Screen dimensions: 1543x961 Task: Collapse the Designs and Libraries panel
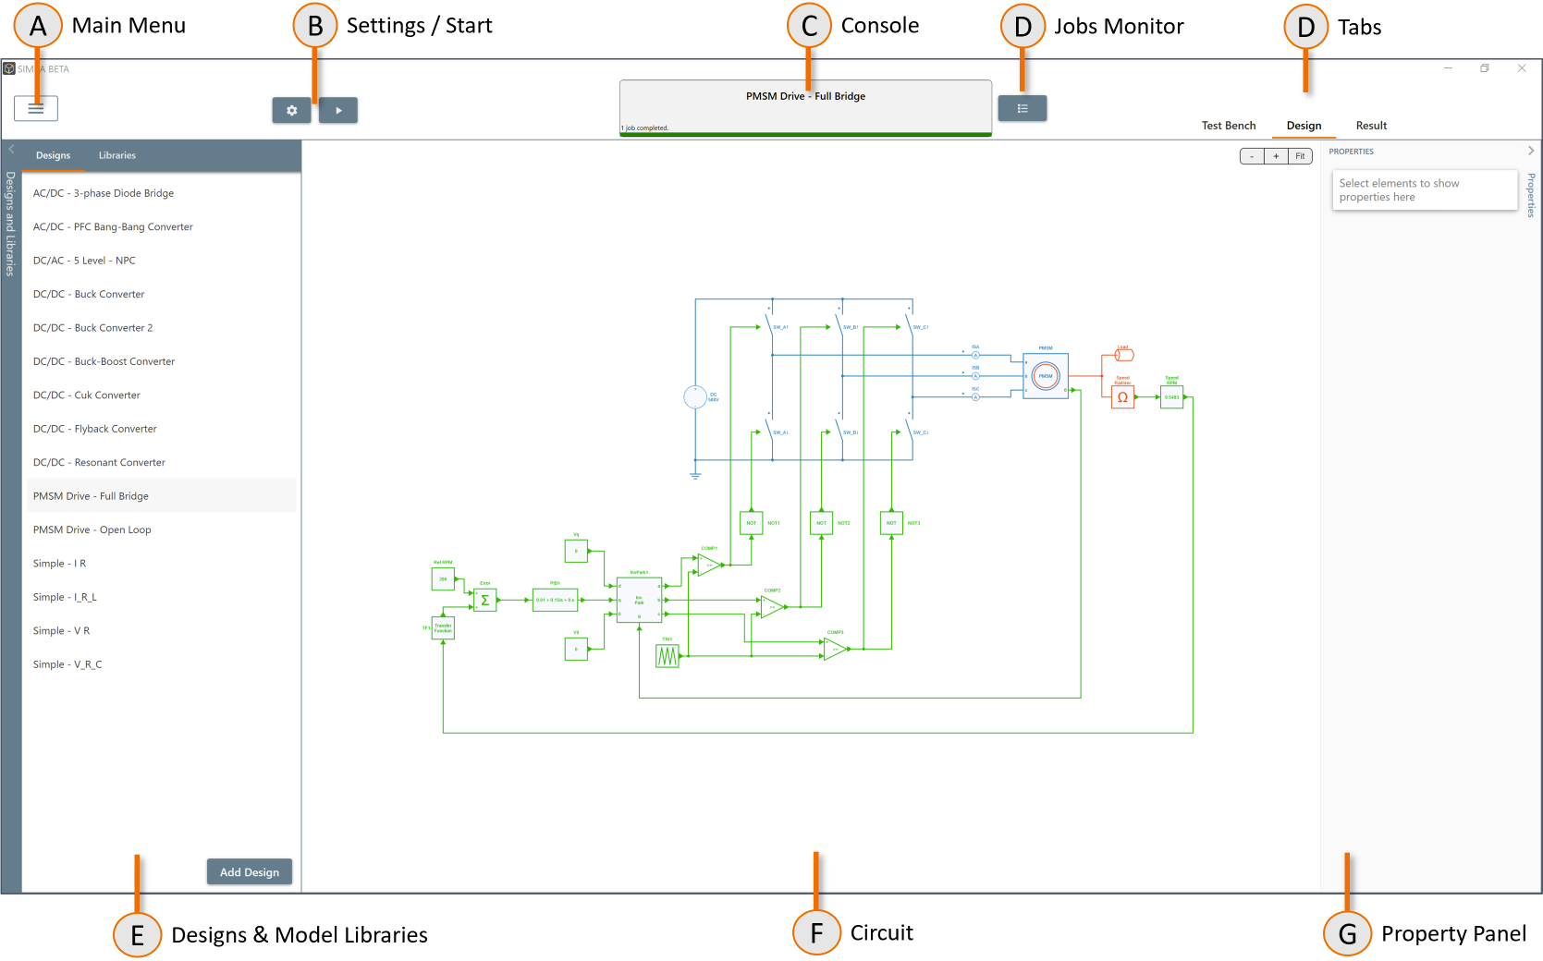(x=11, y=150)
